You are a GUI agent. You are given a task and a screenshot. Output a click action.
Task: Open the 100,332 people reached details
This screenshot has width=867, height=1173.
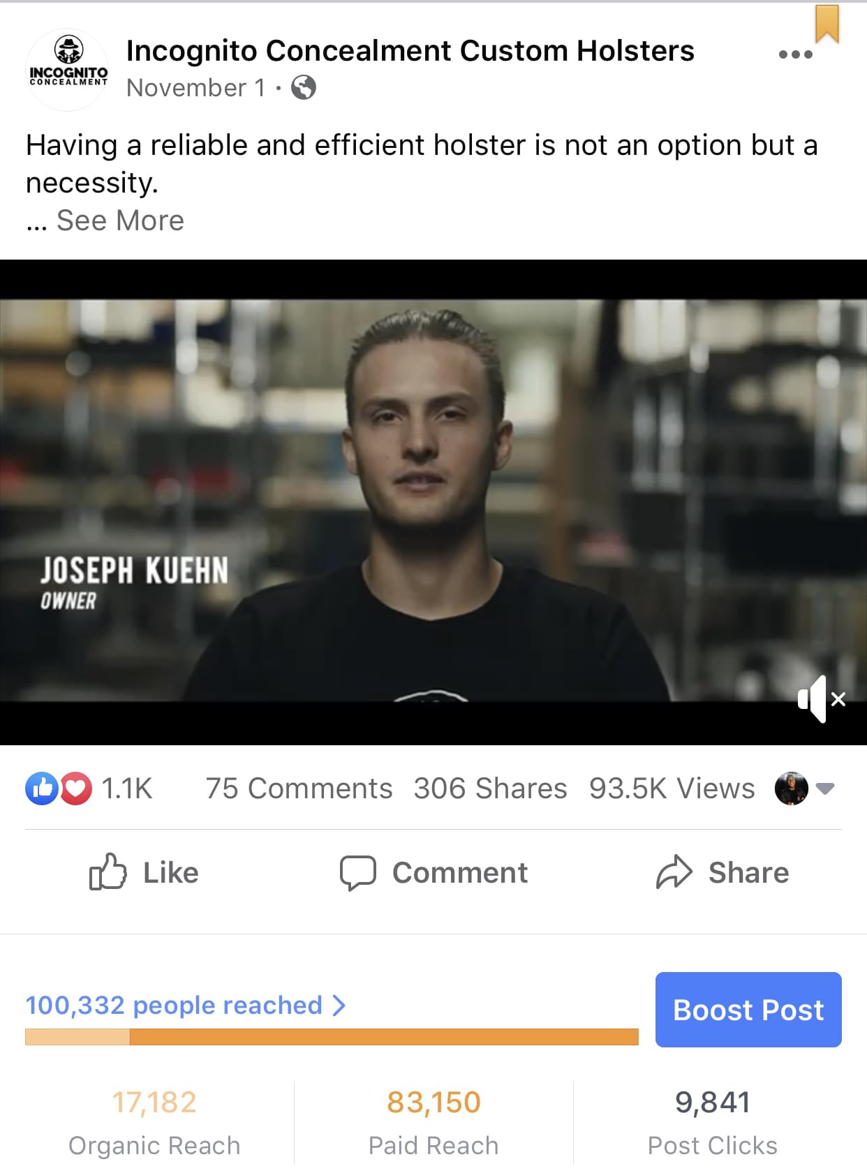tap(186, 1005)
